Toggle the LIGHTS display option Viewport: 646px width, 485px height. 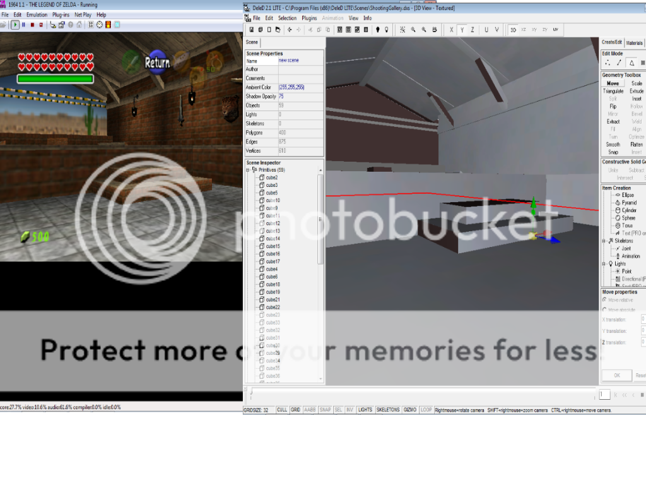[365, 410]
